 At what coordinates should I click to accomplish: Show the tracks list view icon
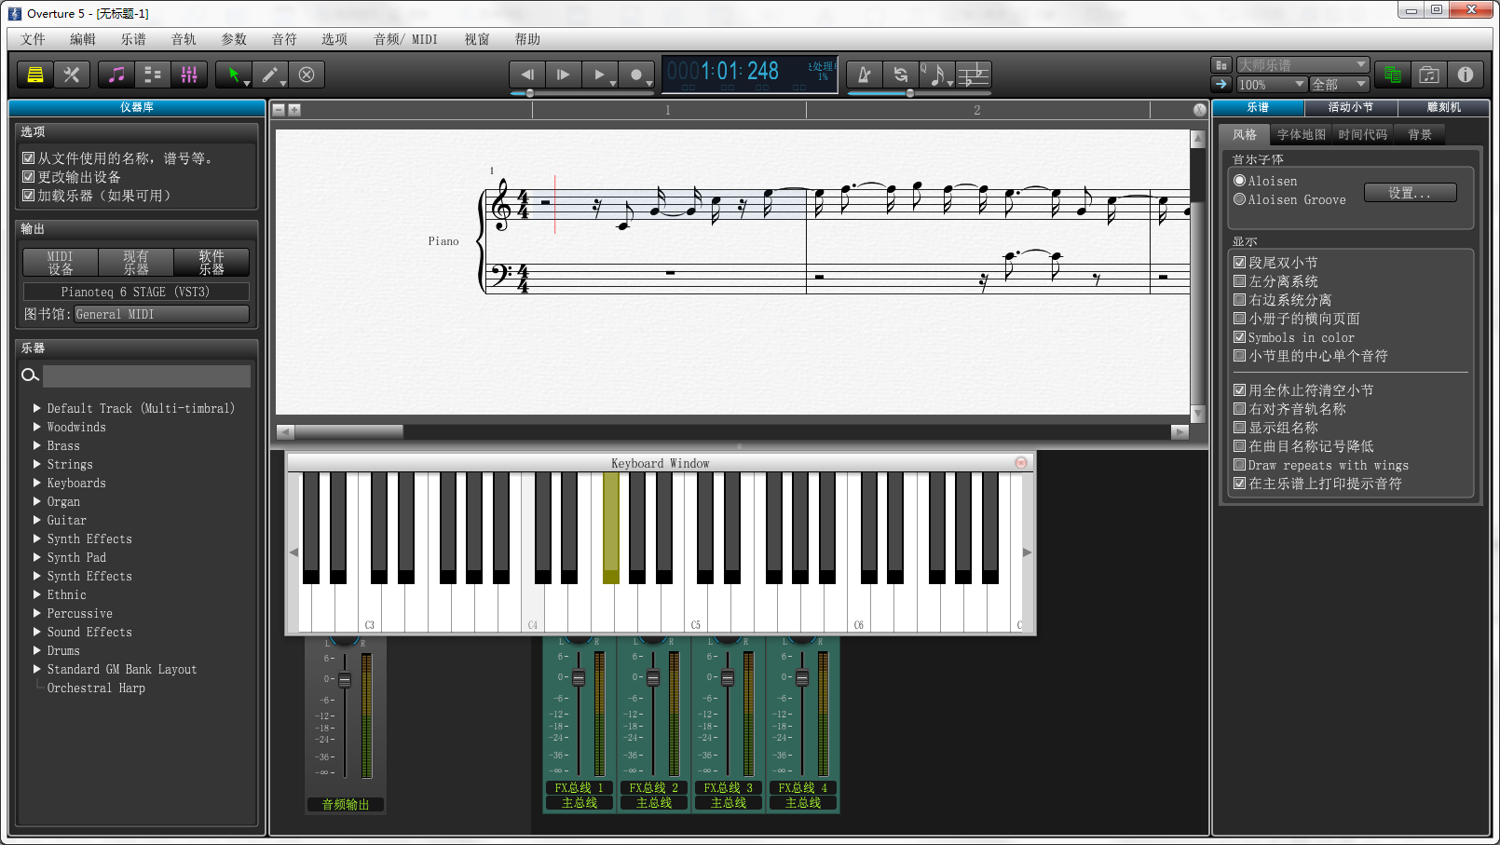153,75
